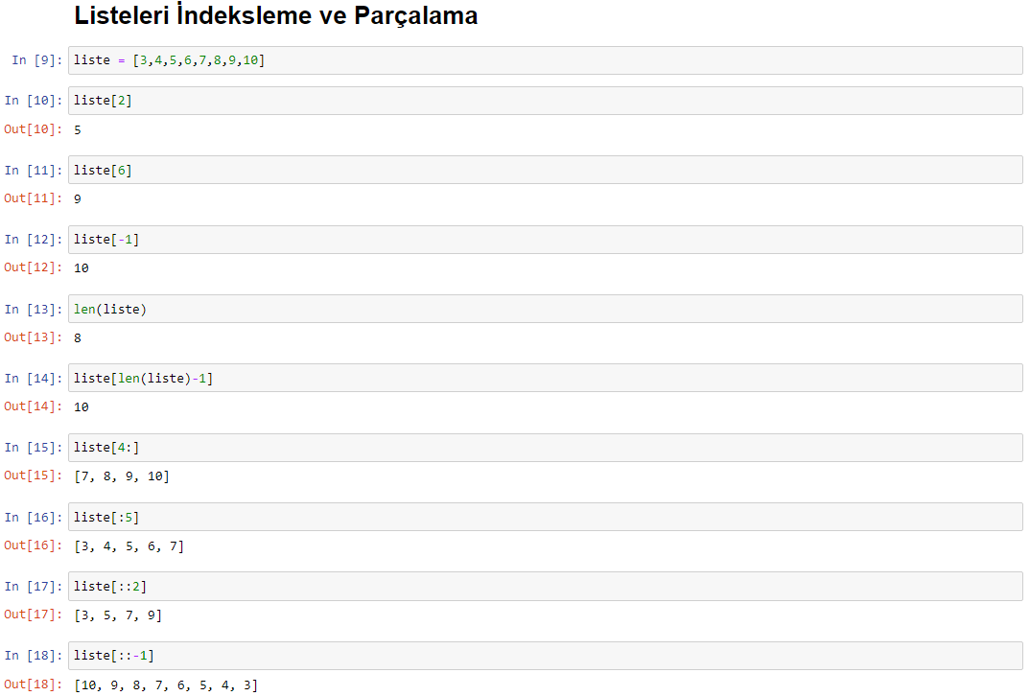The height and width of the screenshot is (696, 1030).
Task: Select the liste[:5] input cell
Action: tap(546, 517)
